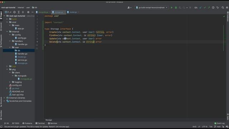
Task: Toggle the Commit tool window sidebar button
Action: coord(1,26)
